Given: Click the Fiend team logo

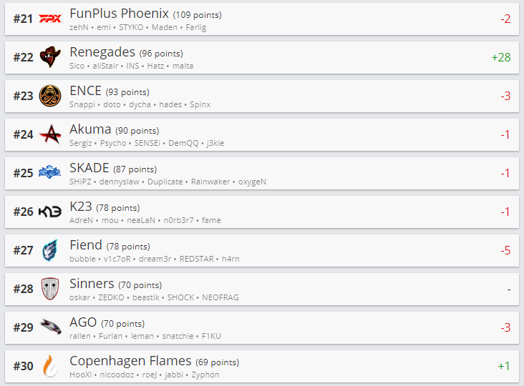Looking at the screenshot, I should 50,250.
